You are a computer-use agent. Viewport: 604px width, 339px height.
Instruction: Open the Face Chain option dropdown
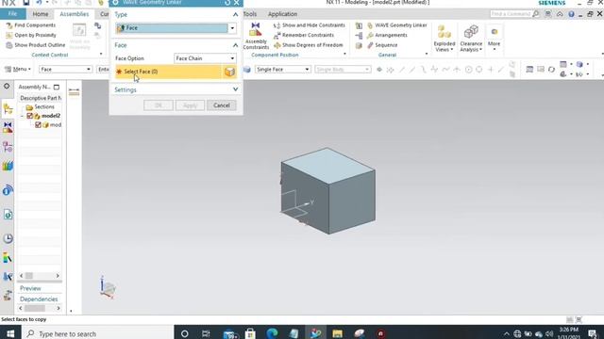click(205, 58)
